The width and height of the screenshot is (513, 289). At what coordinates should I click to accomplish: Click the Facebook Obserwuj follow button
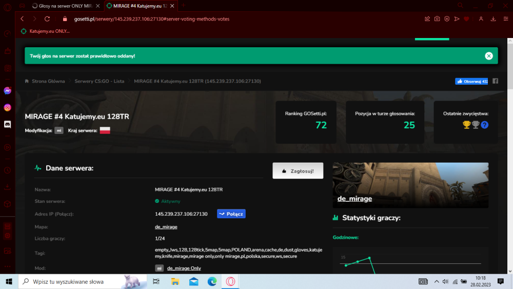coord(471,81)
